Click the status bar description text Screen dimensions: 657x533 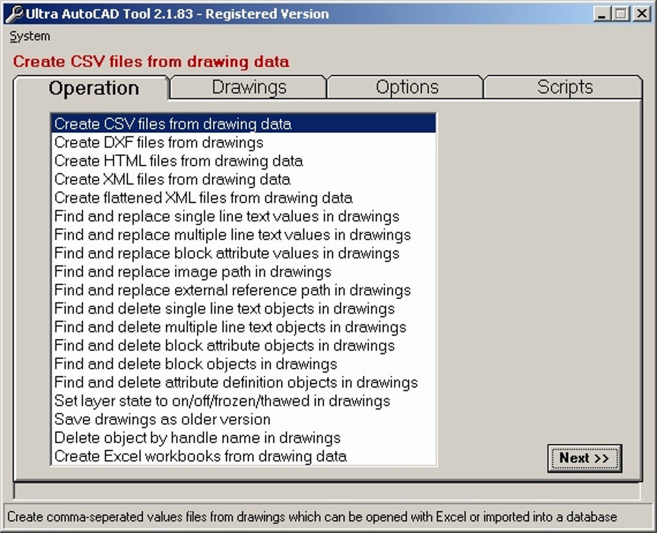coord(312,517)
